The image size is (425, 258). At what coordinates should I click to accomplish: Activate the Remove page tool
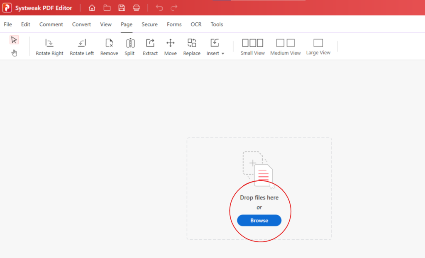pyautogui.click(x=109, y=46)
